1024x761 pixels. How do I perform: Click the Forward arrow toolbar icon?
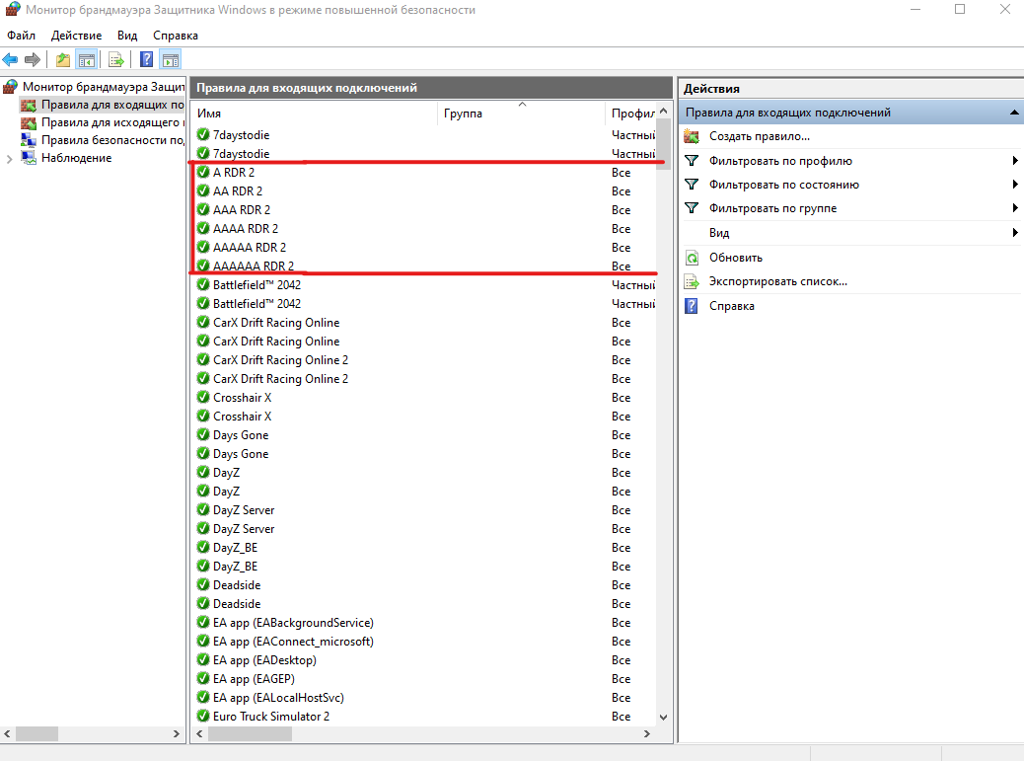point(32,60)
